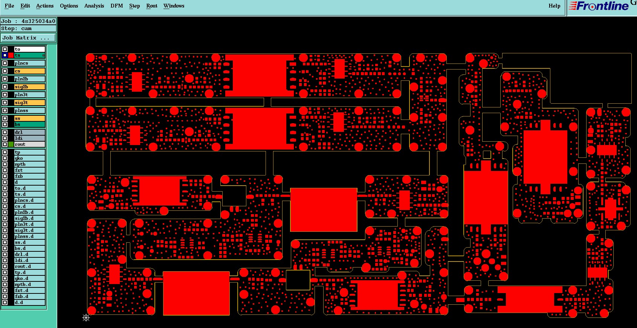This screenshot has height=328, width=637.
Task: Open the Rout menu
Action: coord(152,6)
